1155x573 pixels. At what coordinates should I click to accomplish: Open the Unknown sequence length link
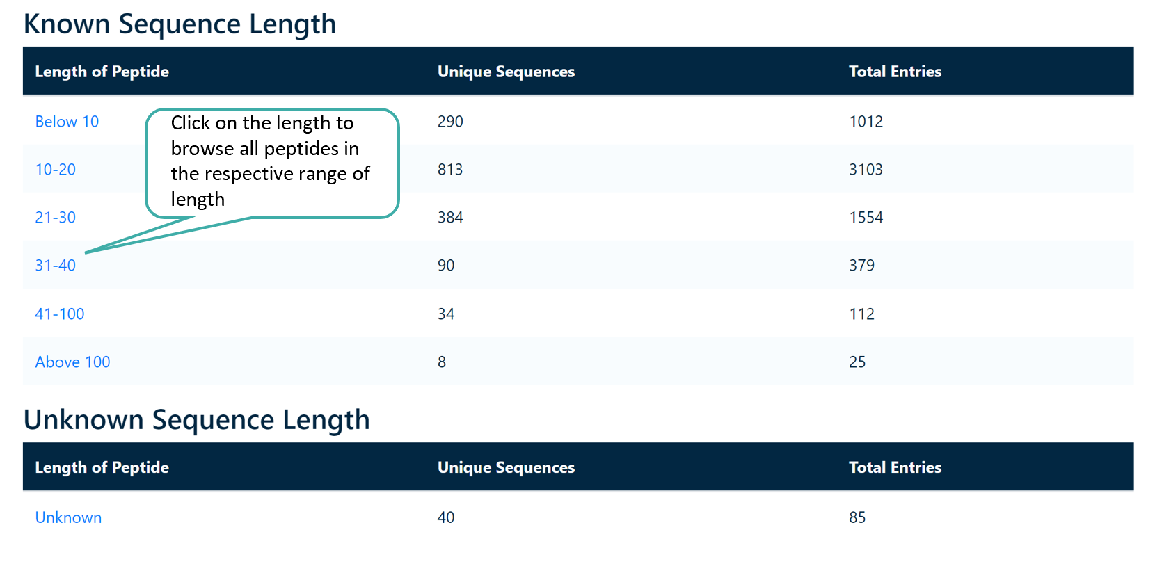tap(68, 517)
